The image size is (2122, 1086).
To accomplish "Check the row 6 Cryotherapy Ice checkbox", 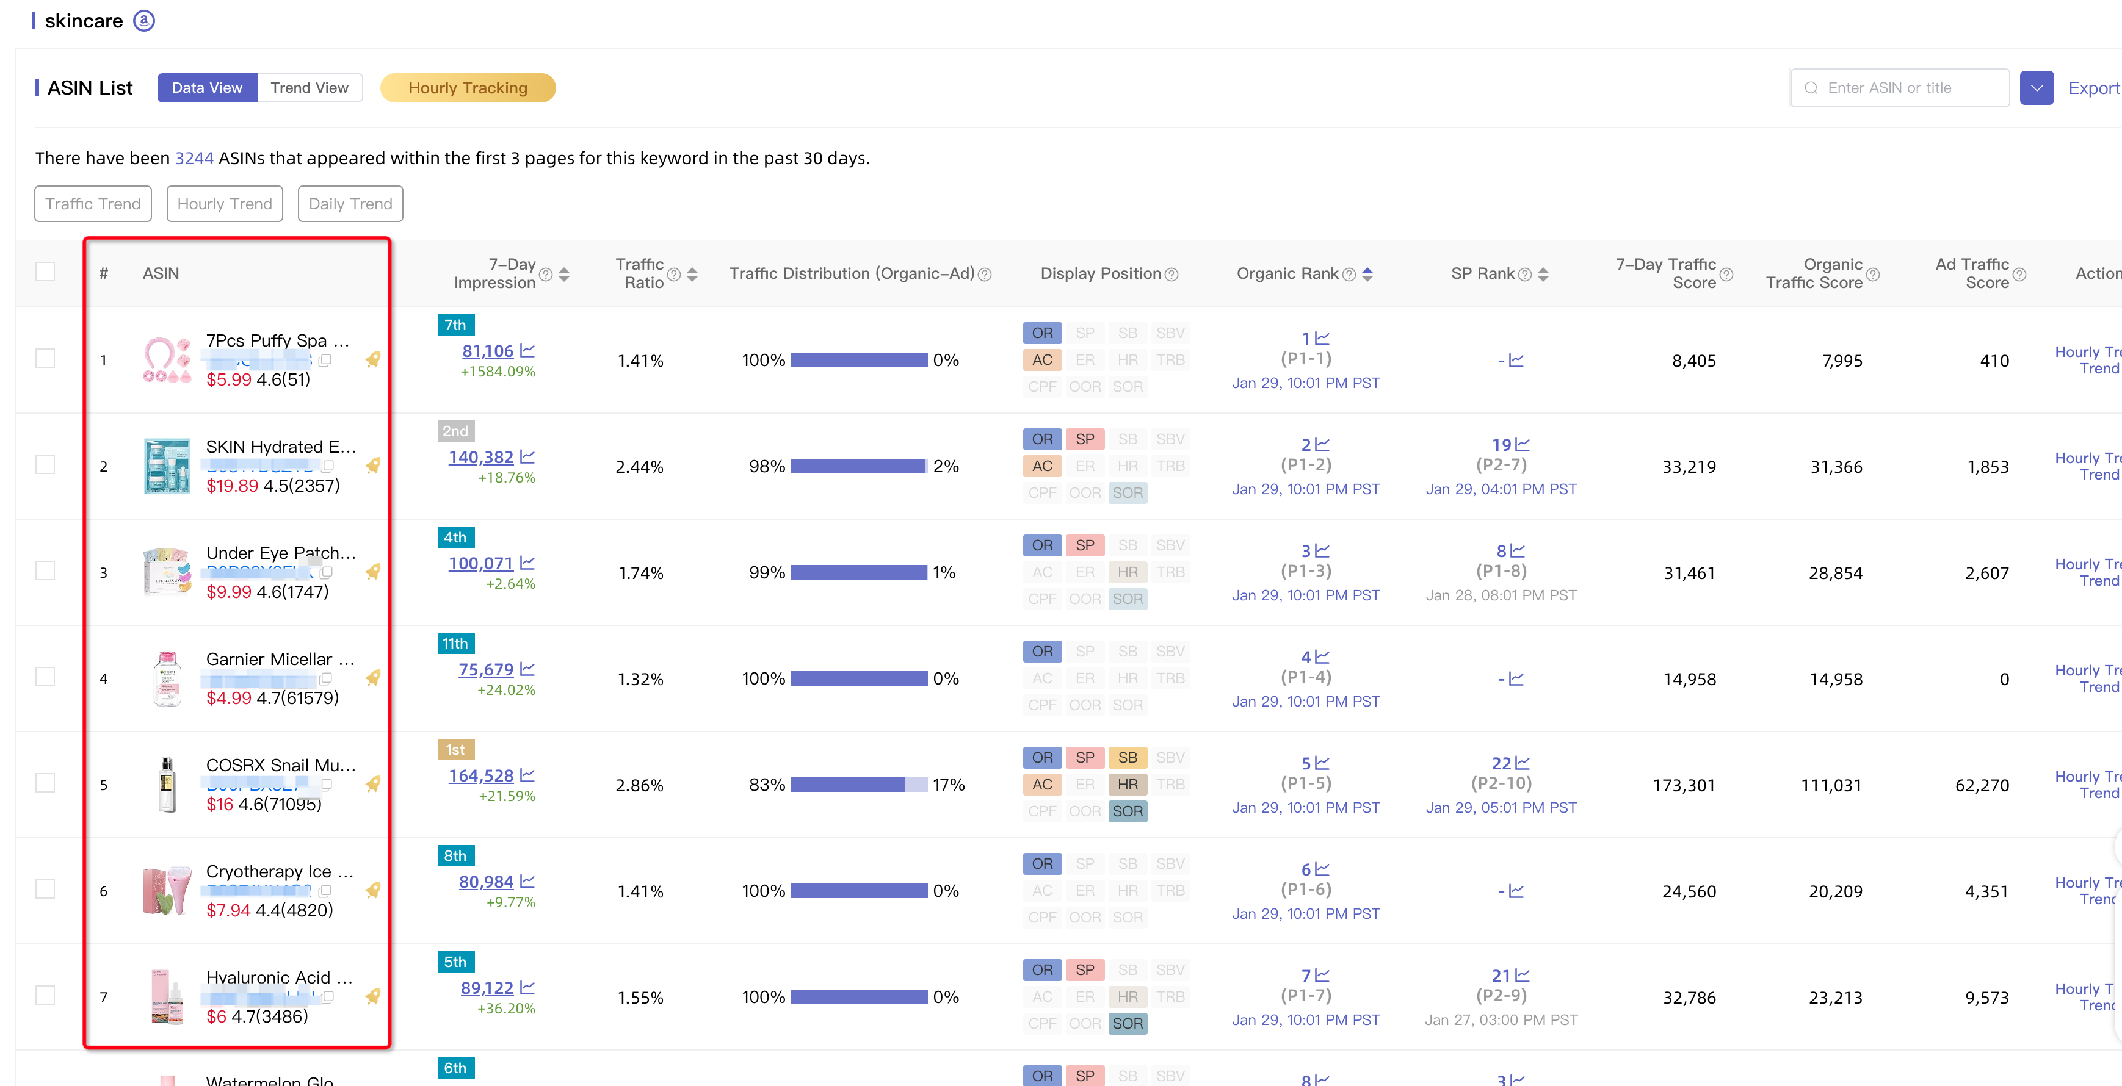I will click(x=45, y=890).
